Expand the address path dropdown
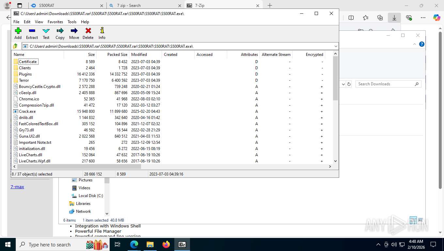444x251 pixels. tap(336, 46)
